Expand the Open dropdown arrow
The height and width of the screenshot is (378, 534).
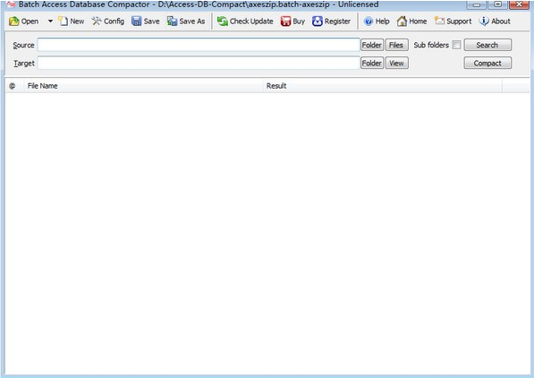tap(50, 21)
